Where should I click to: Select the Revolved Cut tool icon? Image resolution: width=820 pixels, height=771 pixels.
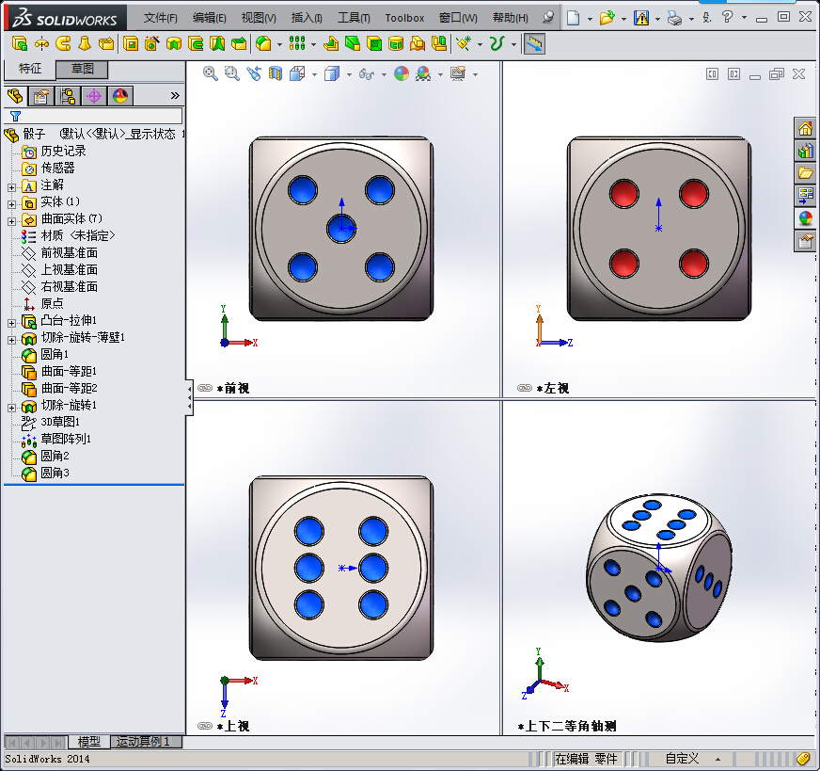pos(174,44)
